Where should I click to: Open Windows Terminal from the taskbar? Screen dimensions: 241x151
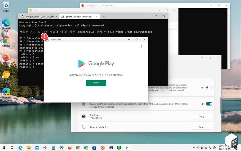pos(111,148)
